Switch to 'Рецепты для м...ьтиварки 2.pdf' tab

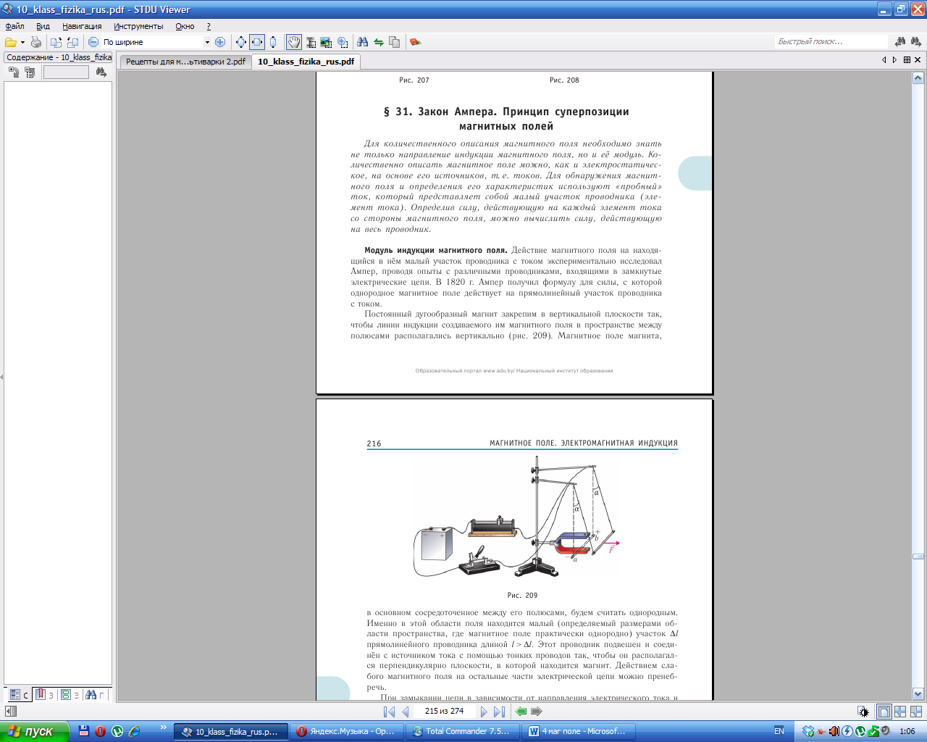[x=185, y=62]
